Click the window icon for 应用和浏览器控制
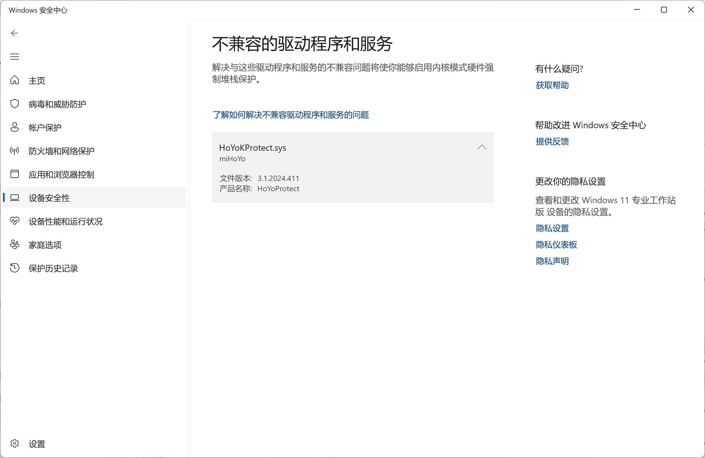 point(14,174)
